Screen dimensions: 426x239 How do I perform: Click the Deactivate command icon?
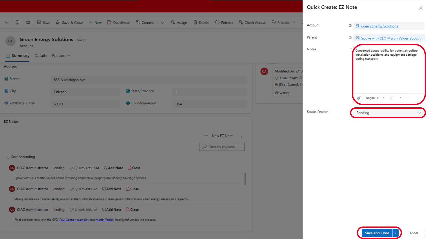click(109, 22)
